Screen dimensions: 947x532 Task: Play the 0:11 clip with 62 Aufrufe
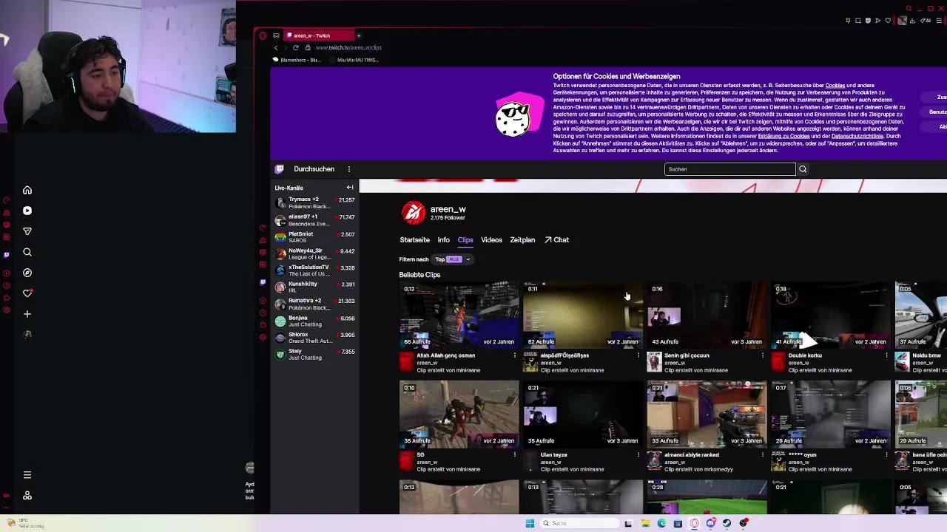tap(583, 315)
